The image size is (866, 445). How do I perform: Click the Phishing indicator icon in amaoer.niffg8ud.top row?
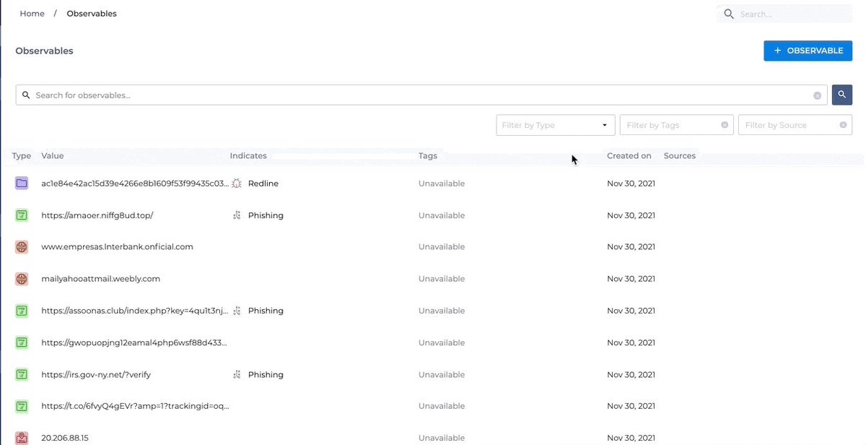click(237, 215)
